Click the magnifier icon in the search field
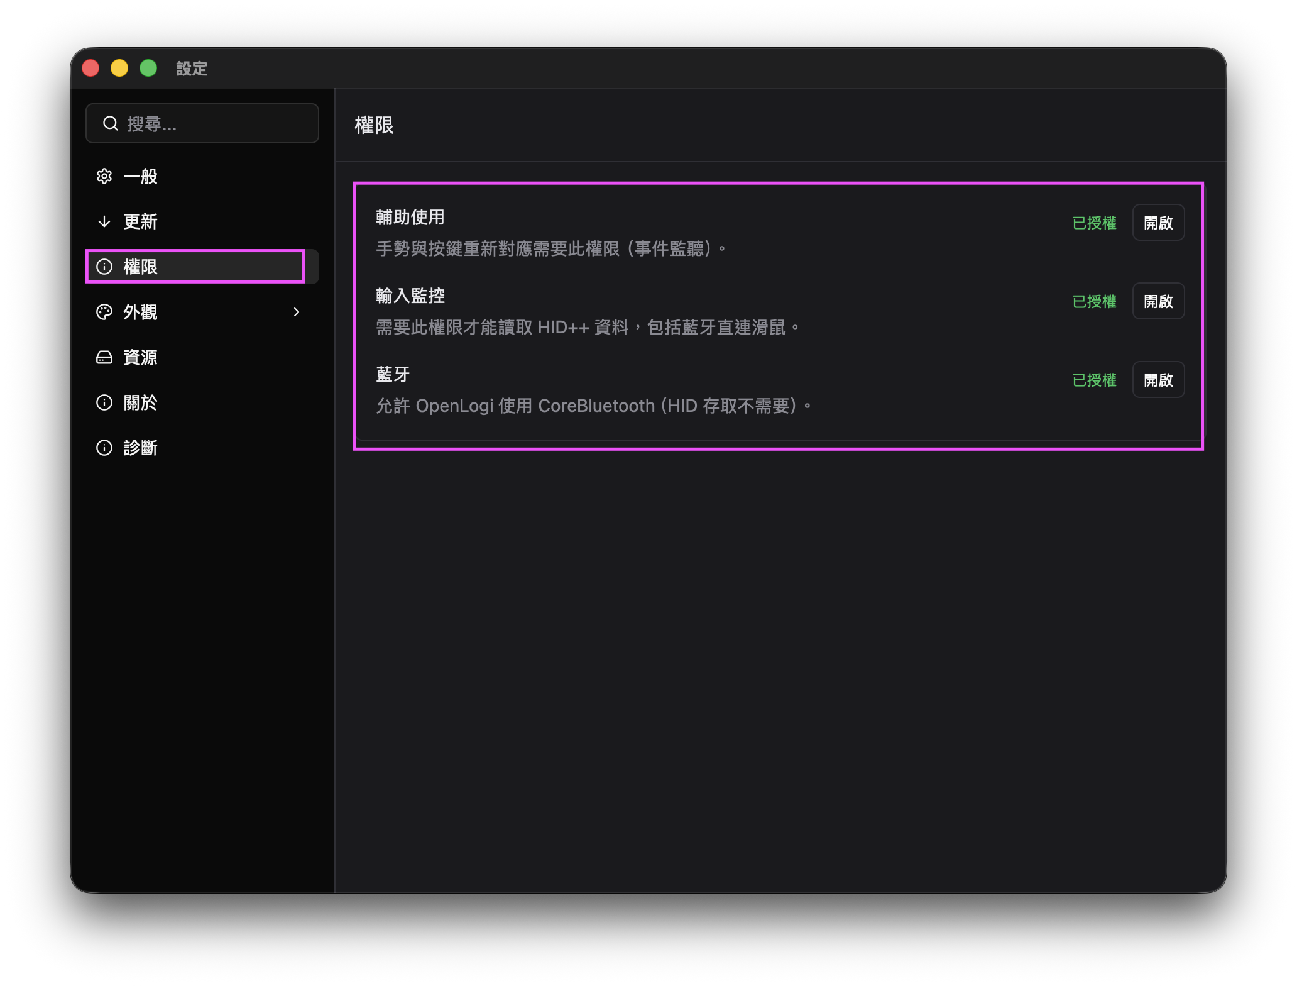Viewport: 1297px width, 986px height. click(111, 123)
